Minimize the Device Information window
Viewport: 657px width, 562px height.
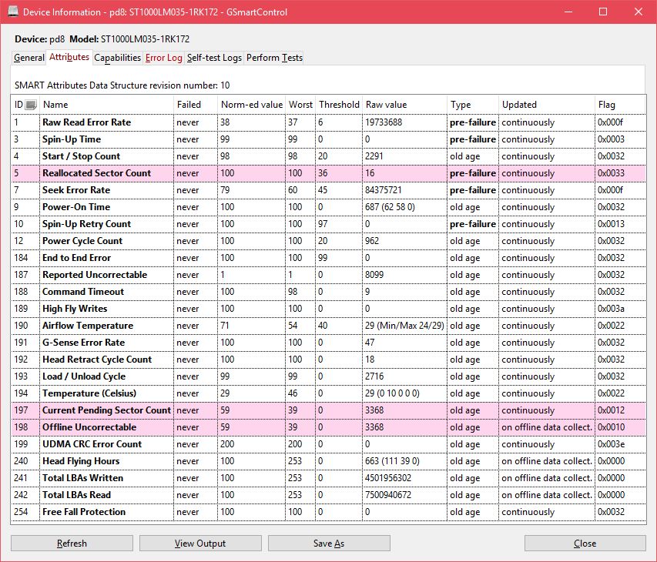click(x=568, y=12)
